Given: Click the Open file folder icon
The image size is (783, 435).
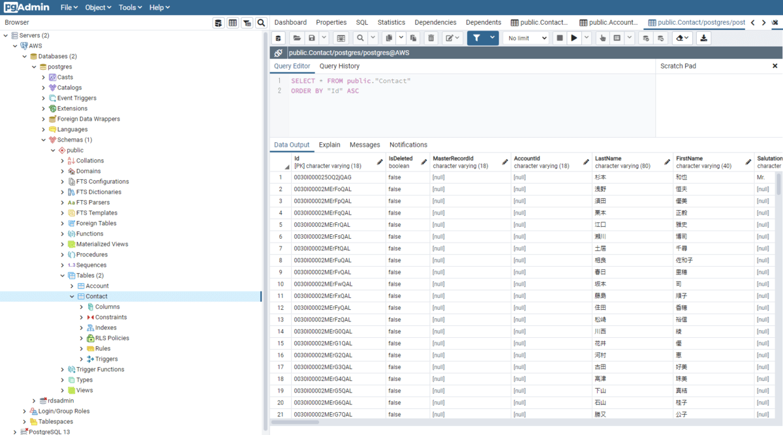Looking at the screenshot, I should pos(297,38).
